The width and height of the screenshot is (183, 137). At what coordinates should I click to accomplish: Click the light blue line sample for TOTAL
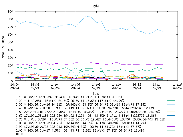click(171, 134)
